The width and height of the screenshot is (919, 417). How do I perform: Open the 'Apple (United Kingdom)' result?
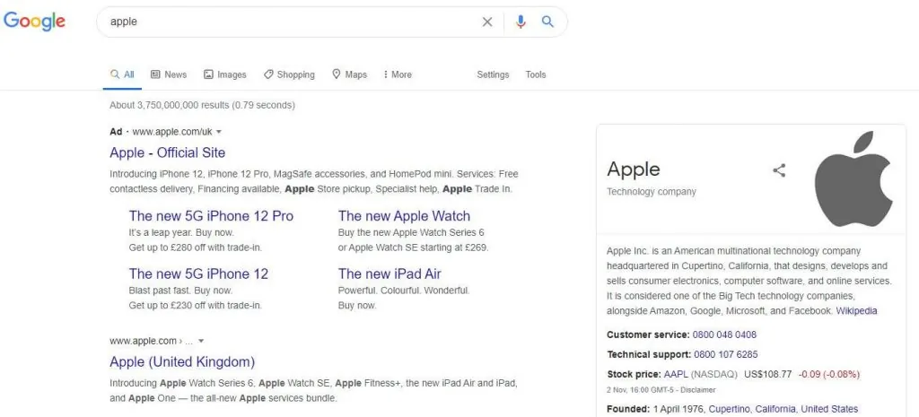[182, 361]
